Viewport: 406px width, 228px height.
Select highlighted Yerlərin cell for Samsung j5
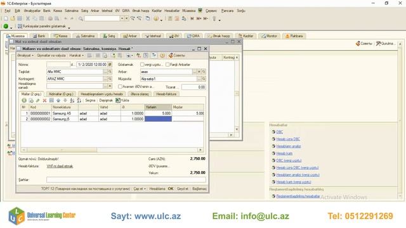(x=158, y=119)
